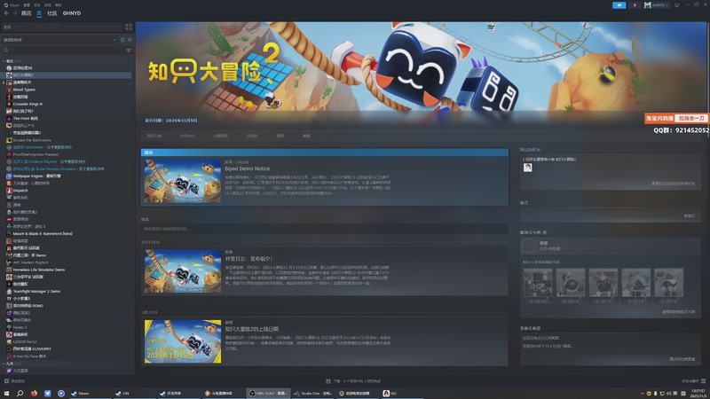This screenshot has width=710, height=399.
Task: Click the recent-activity clock icon in the library filter
Action: pos(122,40)
